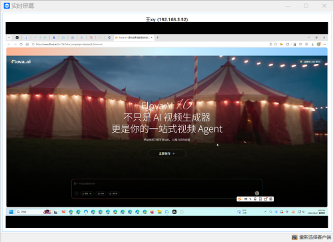Image resolution: width=333 pixels, height=242 pixels.
Task: Switch to the active Flova AI tab
Action: [134, 37]
